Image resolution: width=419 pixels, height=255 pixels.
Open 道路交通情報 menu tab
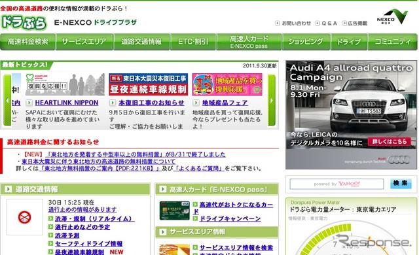pyautogui.click(x=141, y=42)
